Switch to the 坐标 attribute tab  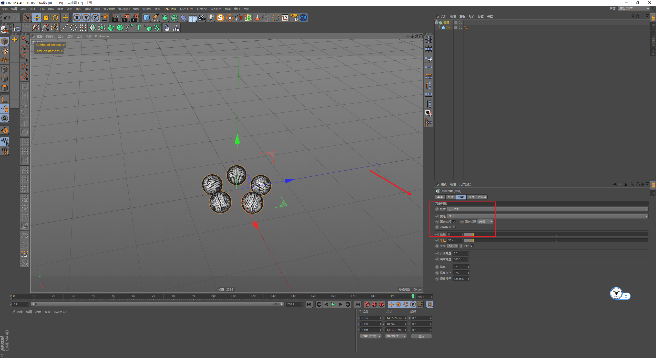[x=450, y=197]
